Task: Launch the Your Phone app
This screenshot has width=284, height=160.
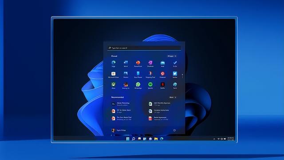Action: pyautogui.click(x=138, y=75)
